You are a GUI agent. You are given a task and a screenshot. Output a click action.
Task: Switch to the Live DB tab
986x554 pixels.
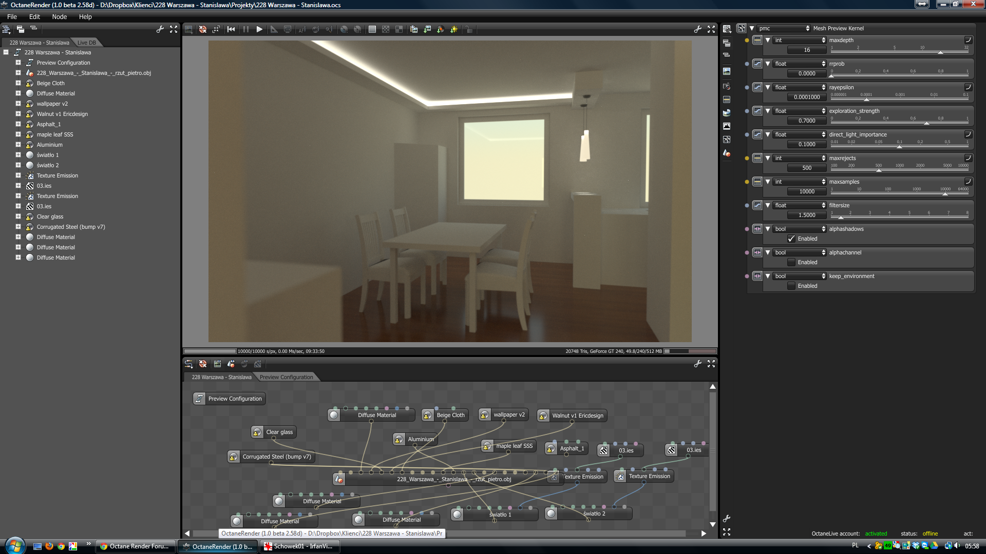[86, 43]
